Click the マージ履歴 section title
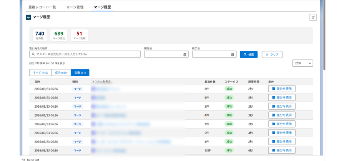 tap(41, 17)
